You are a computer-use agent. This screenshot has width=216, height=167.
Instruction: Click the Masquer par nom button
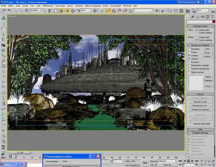200,106
